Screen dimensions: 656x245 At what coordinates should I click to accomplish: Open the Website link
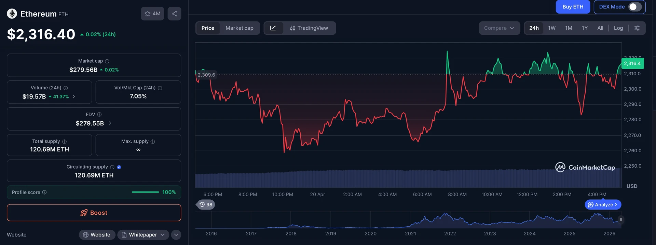97,235
